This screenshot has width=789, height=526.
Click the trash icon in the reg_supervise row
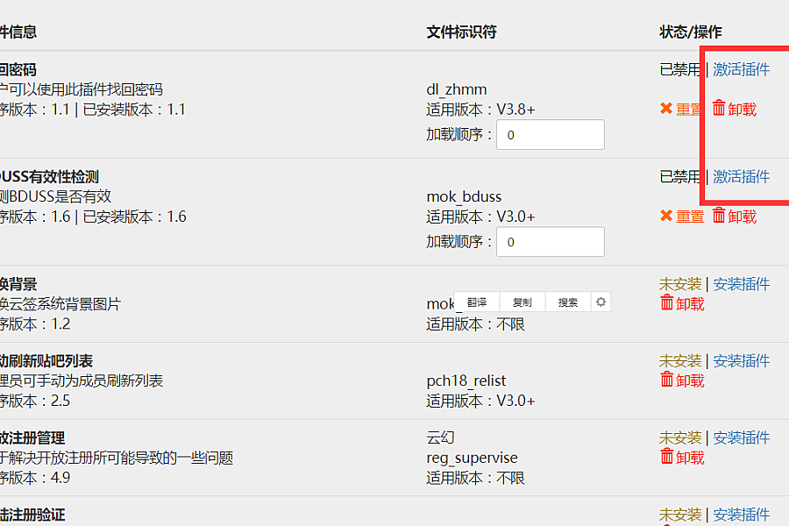667,457
